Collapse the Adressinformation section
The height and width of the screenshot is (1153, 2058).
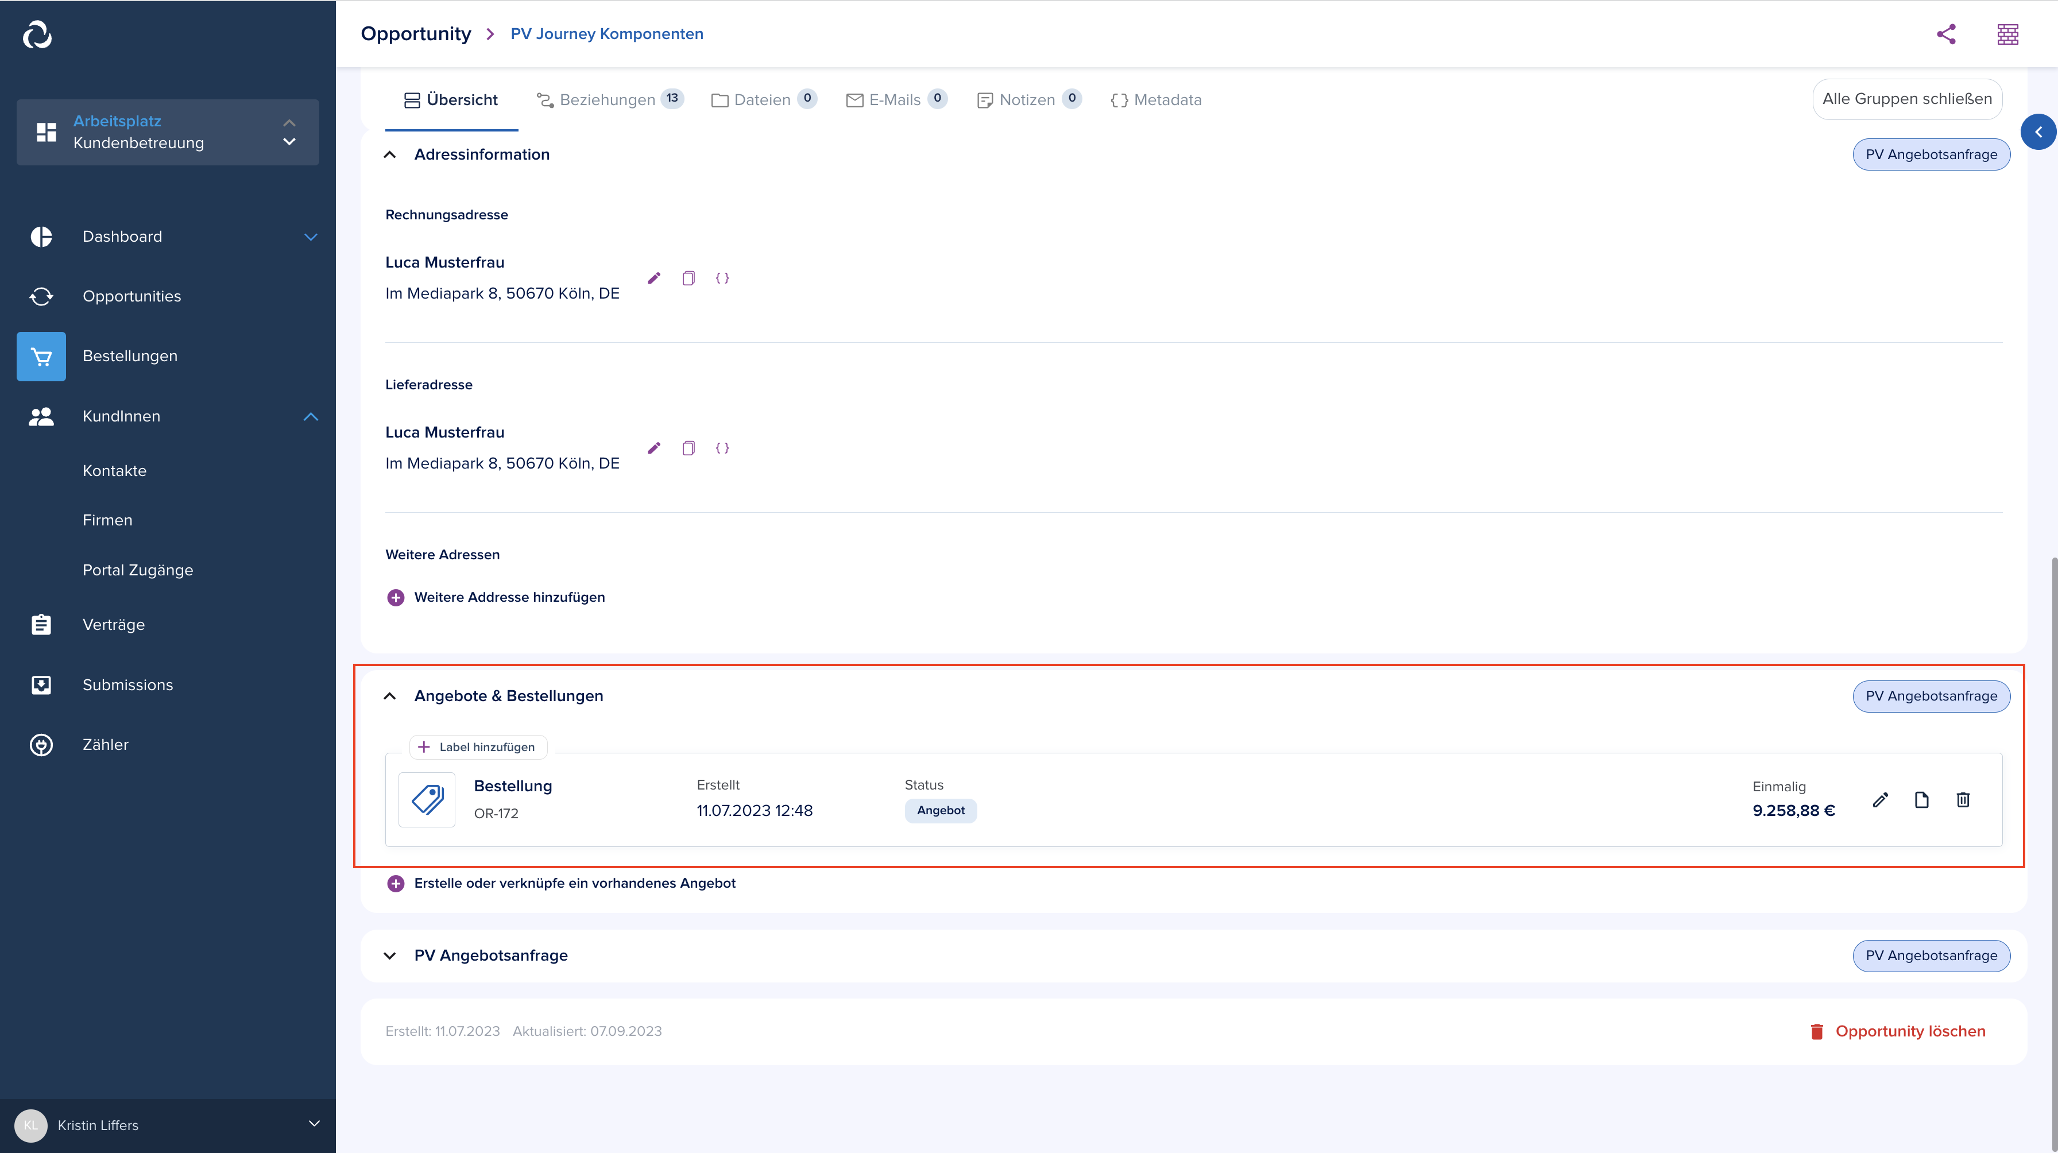[392, 154]
